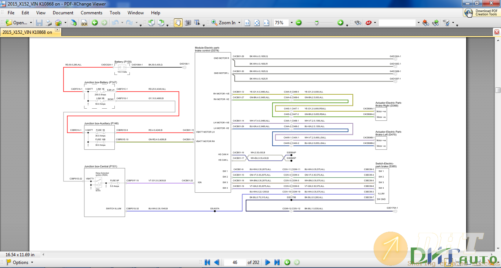Screen dimensions: 501x268
Task: Open the Comments menu
Action: (92, 12)
